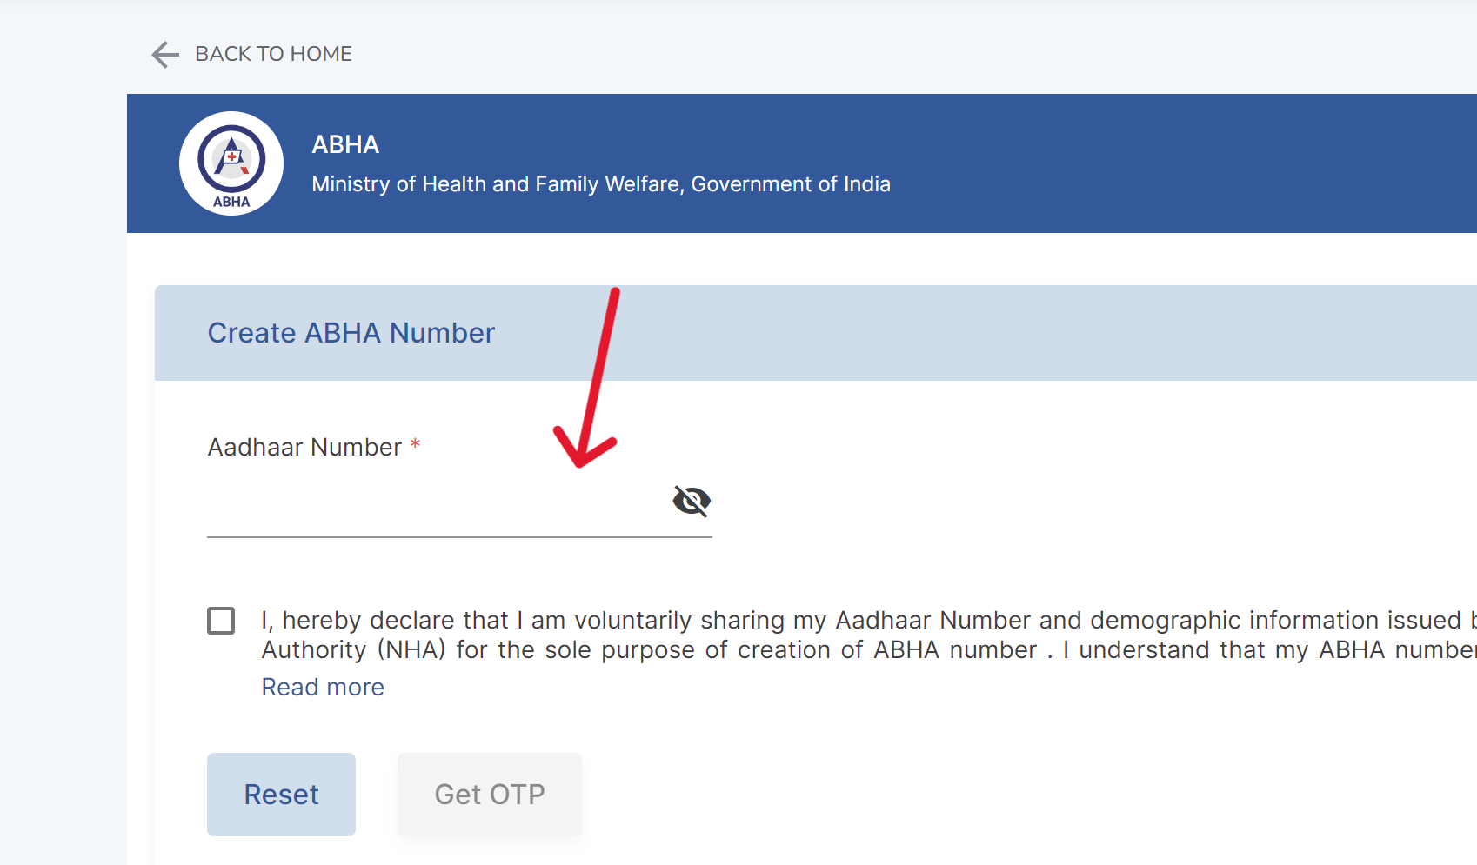Click the underline of the Aadhaar input
Screen dimensions: 1477x865
(x=458, y=539)
